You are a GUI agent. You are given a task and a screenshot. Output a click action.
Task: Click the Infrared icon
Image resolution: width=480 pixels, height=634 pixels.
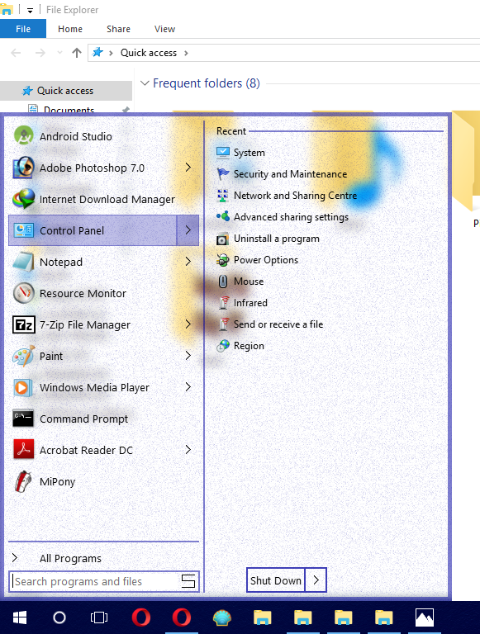(224, 302)
